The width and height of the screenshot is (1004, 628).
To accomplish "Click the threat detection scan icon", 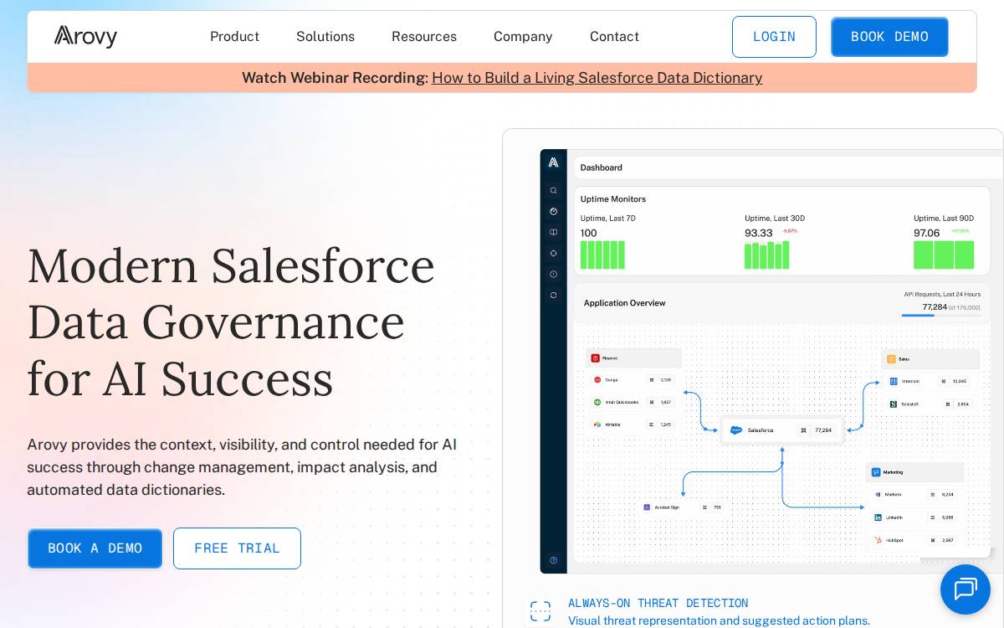I will coord(540,611).
